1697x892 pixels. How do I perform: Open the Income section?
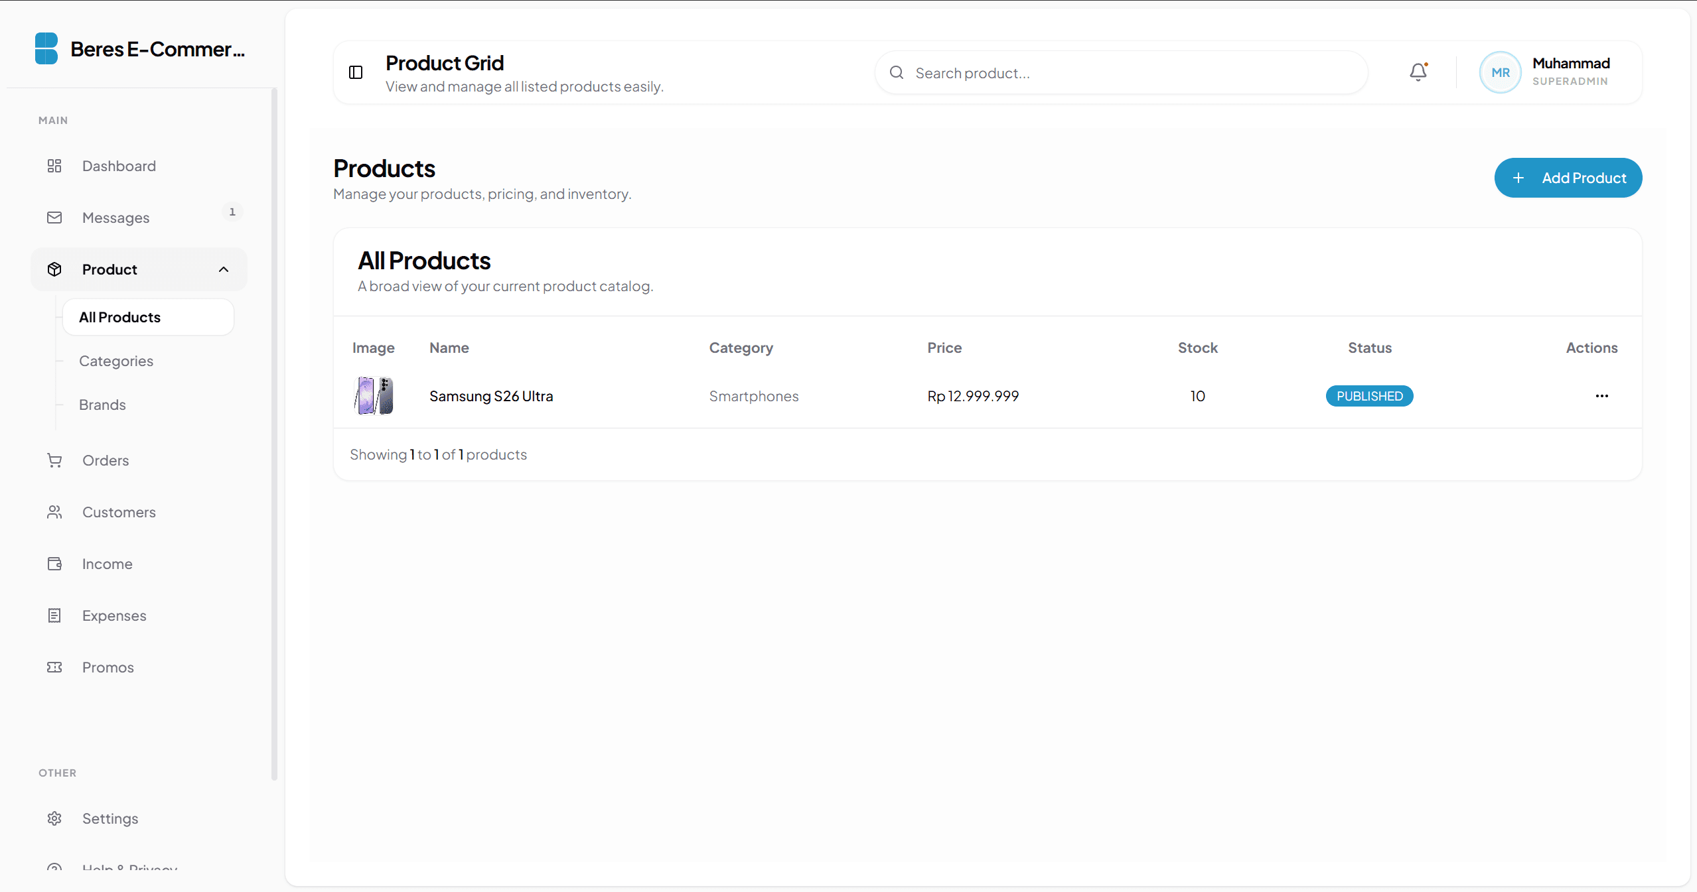[x=139, y=564]
